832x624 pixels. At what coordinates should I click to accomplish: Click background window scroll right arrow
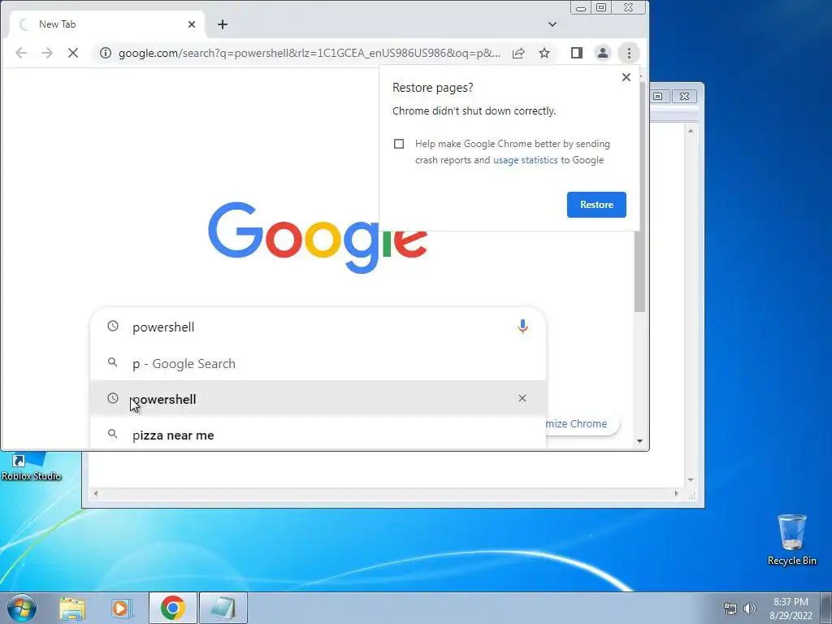click(676, 493)
